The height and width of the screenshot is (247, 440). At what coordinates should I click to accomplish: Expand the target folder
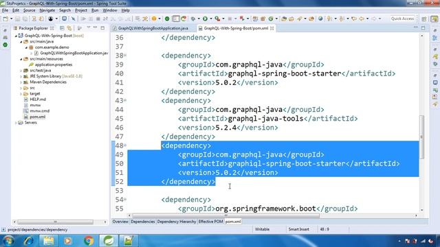pos(21,94)
